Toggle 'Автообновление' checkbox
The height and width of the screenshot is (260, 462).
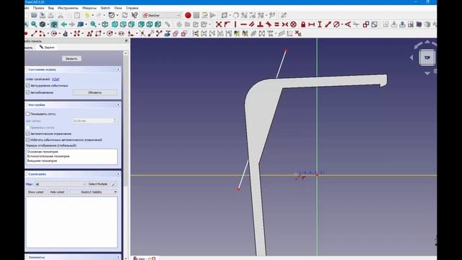pos(27,92)
